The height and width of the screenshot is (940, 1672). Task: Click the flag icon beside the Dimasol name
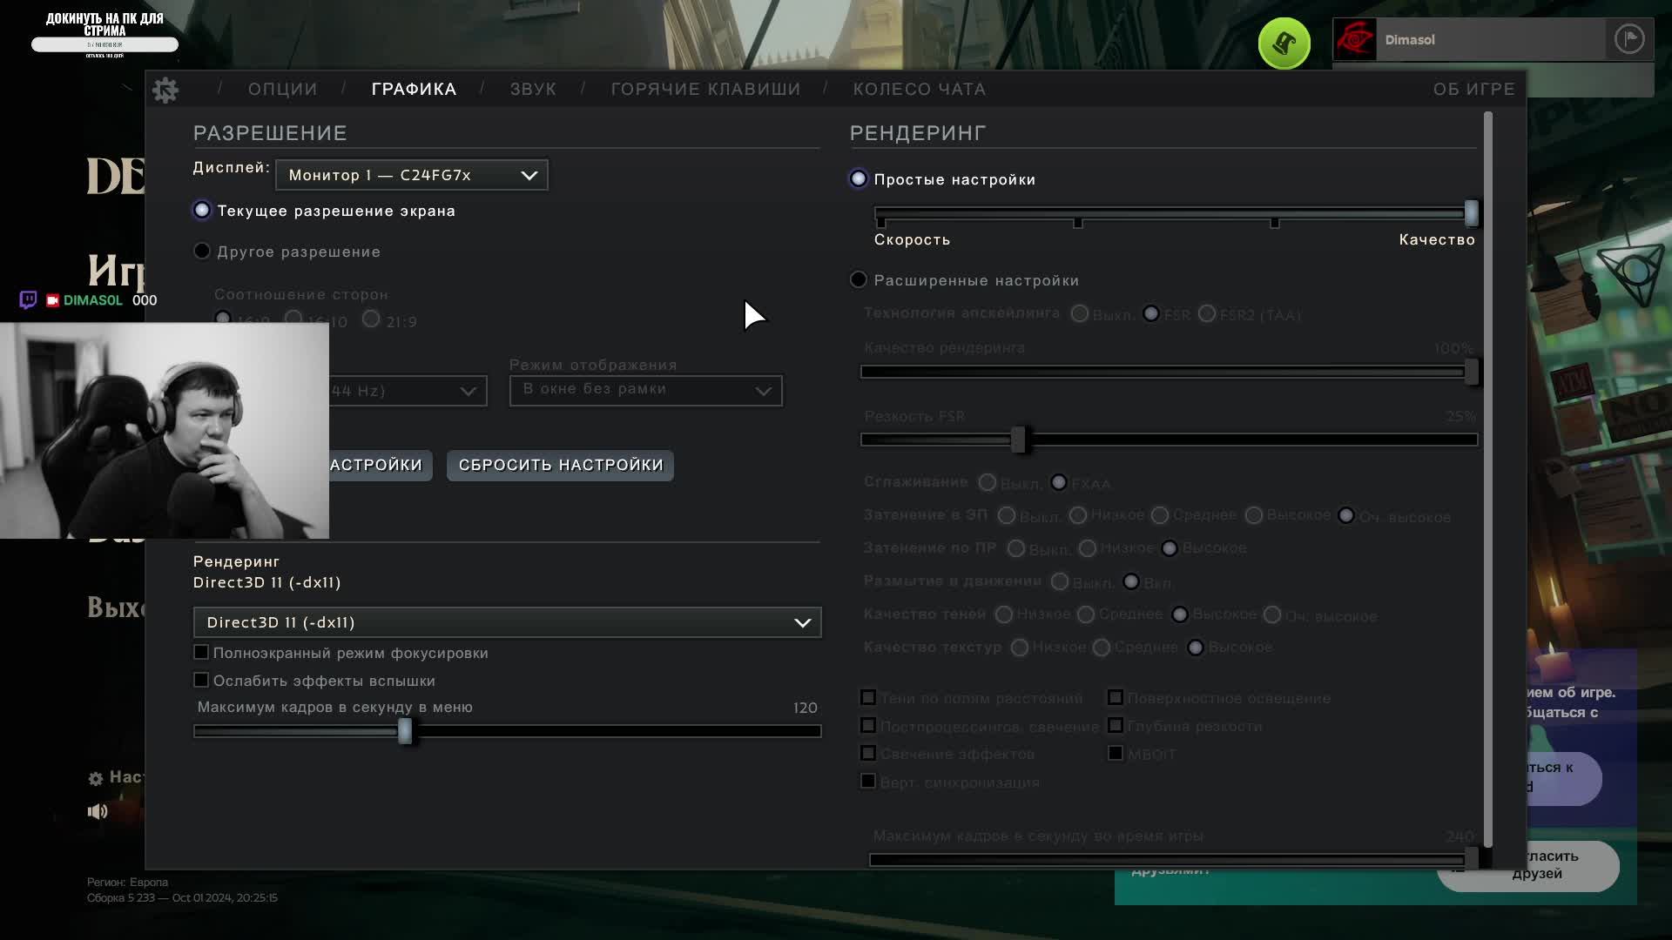[1628, 39]
